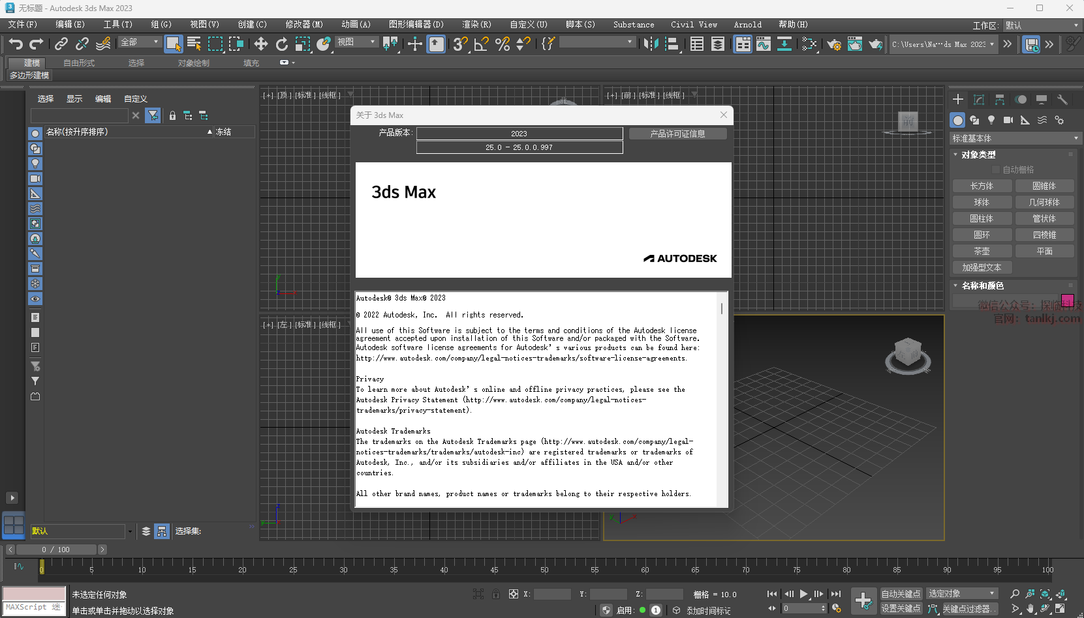Screen dimensions: 1084x618
Task: Collapse the 对象类型 rollout
Action: click(978, 154)
